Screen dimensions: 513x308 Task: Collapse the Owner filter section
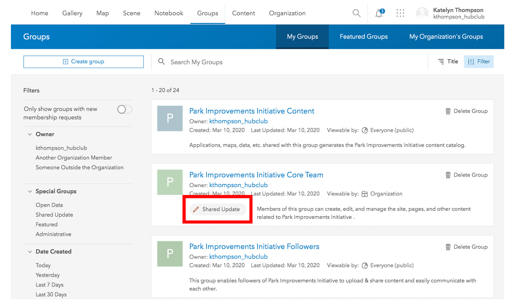click(30, 134)
